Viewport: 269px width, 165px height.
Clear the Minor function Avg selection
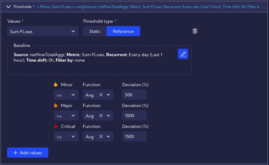pyautogui.click(x=101, y=95)
